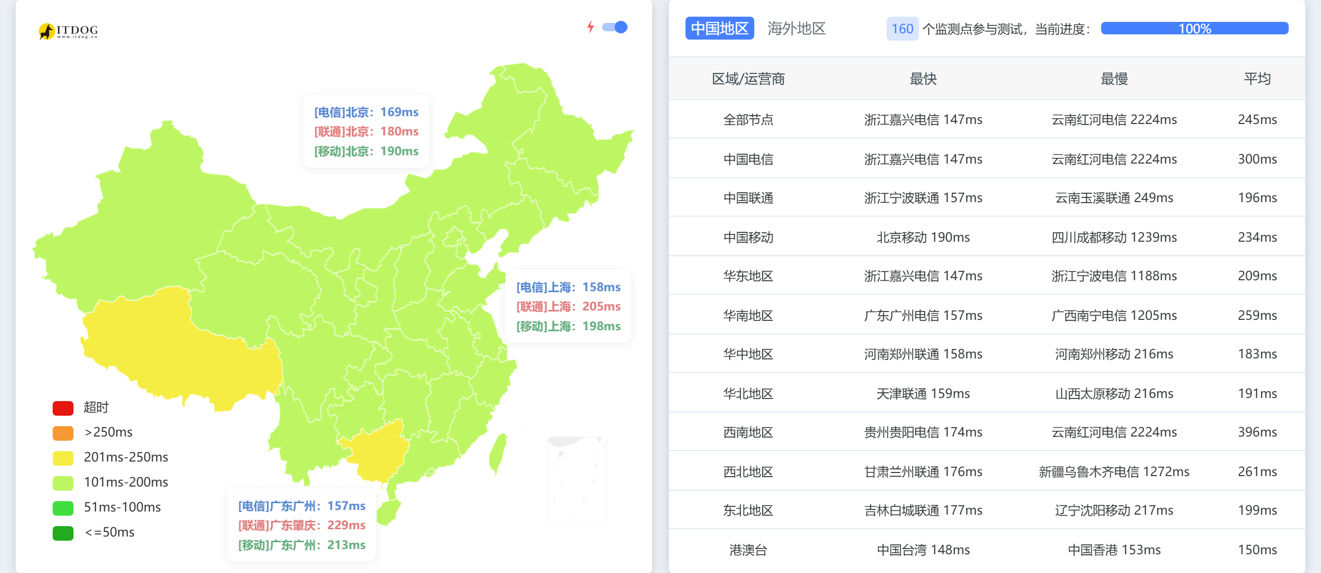The width and height of the screenshot is (1321, 573).
Task: Click the [电信]上海: 158ms label
Action: [568, 287]
